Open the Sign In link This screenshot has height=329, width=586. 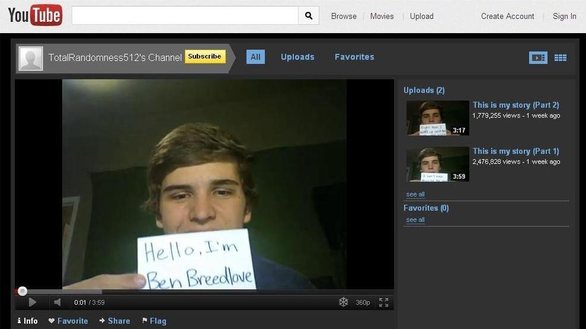(564, 16)
